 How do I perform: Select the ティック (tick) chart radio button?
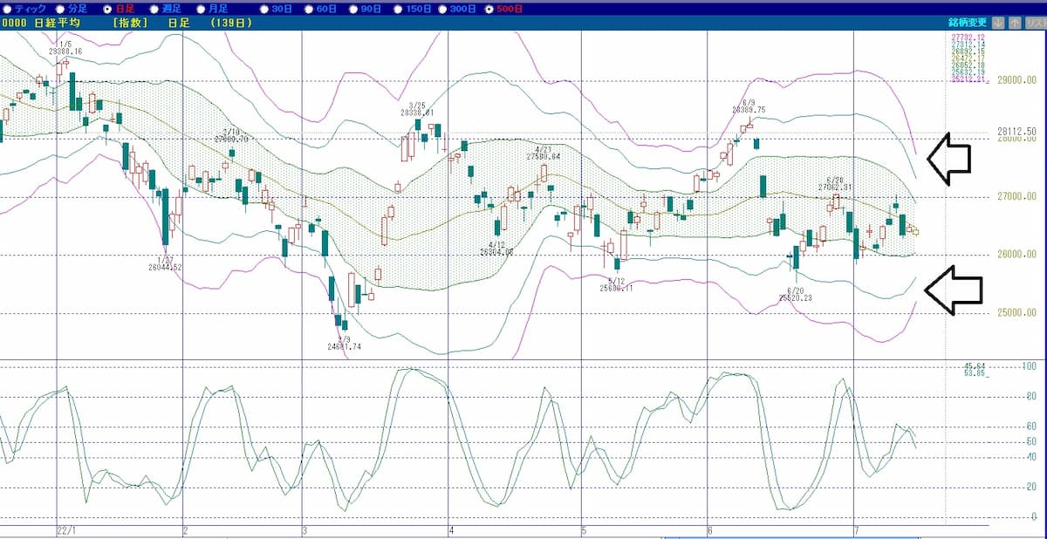[x=9, y=8]
